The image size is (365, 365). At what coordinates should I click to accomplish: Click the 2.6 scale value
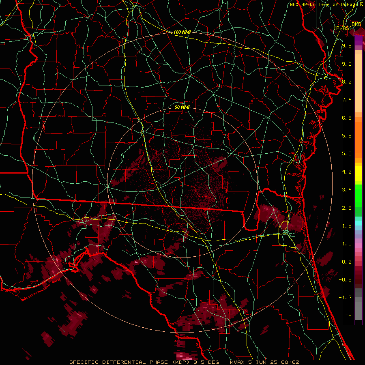click(x=347, y=208)
